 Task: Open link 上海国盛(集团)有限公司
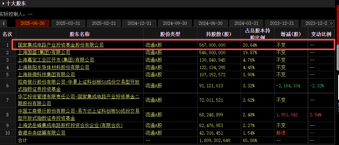44,52
